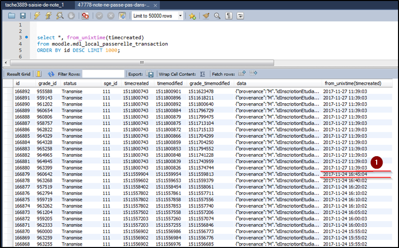Toggle Wrap Cell Content in results
This screenshot has width=399, height=248.
[x=202, y=74]
